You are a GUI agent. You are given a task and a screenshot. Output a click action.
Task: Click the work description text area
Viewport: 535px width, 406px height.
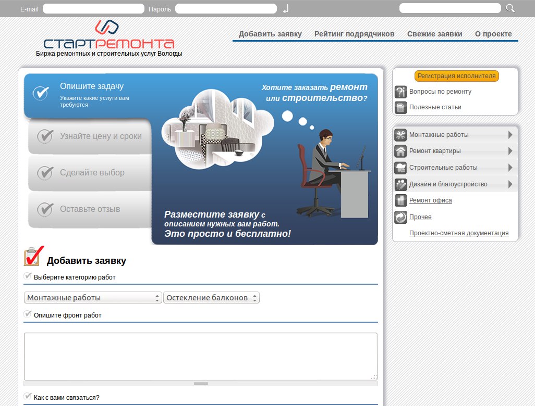click(x=200, y=357)
